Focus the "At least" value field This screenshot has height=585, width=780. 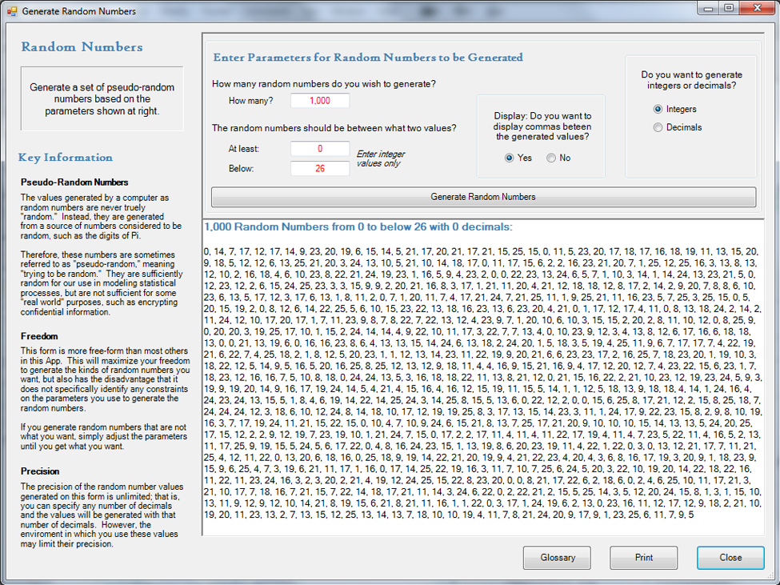[320, 149]
